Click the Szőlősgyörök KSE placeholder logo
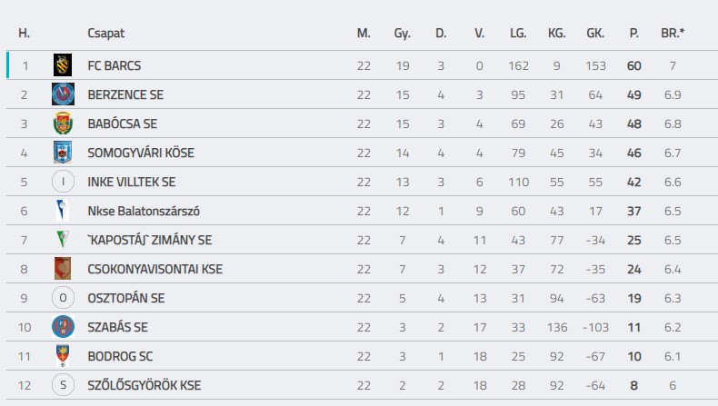This screenshot has height=406, width=718. coord(63,385)
